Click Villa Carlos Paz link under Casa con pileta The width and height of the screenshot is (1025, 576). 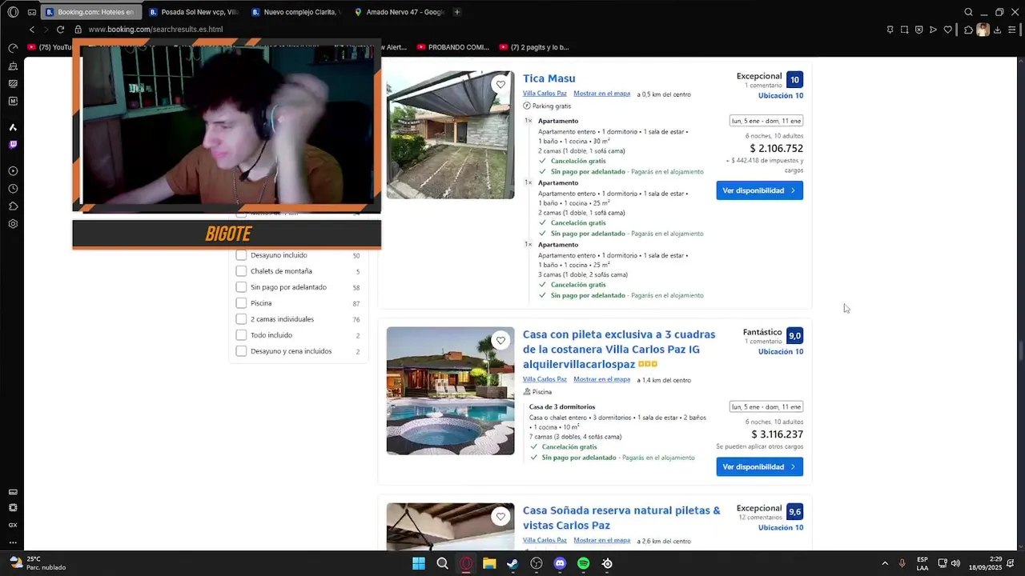click(545, 379)
